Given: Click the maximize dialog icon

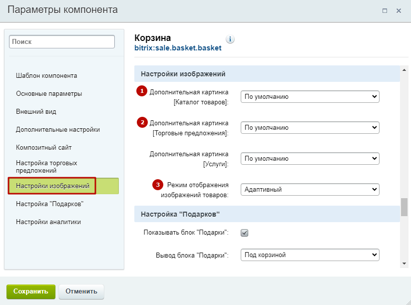Looking at the screenshot, I should 385,11.
